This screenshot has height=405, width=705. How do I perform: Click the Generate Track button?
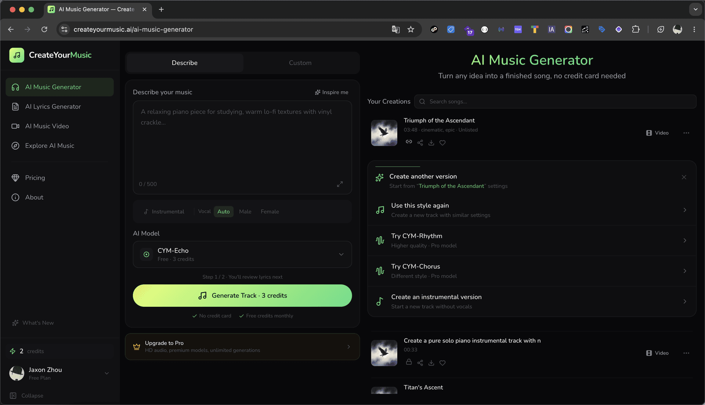242,295
